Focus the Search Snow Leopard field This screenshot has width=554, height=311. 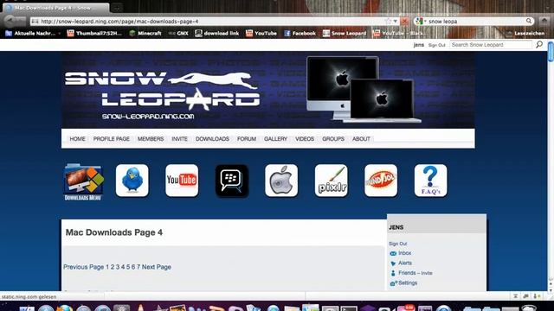click(x=491, y=45)
